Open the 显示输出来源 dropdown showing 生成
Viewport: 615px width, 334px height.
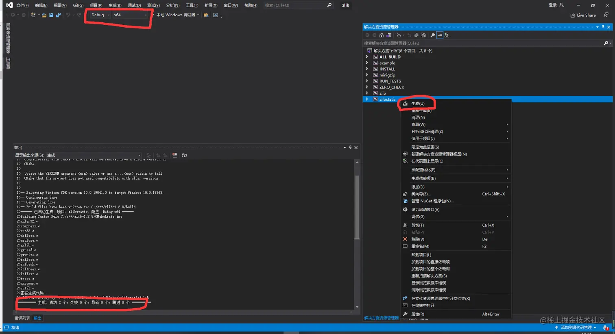point(94,155)
